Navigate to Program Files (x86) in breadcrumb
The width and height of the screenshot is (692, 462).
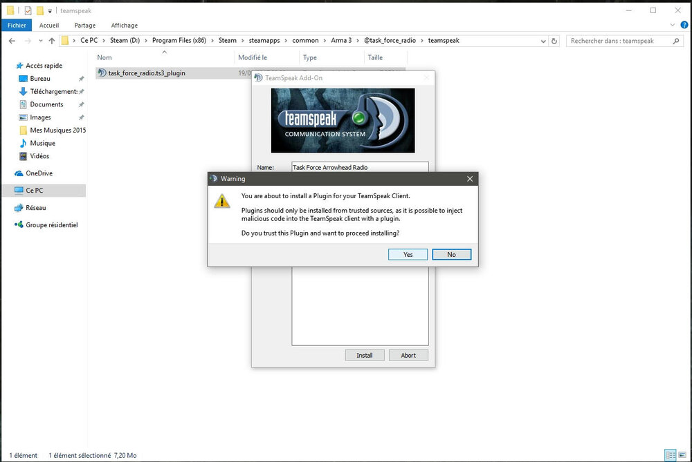pyautogui.click(x=179, y=41)
